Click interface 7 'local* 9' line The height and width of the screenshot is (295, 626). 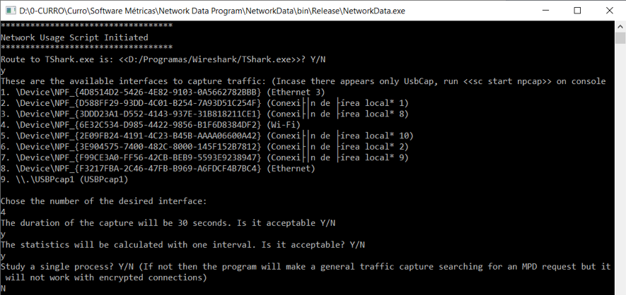click(204, 157)
